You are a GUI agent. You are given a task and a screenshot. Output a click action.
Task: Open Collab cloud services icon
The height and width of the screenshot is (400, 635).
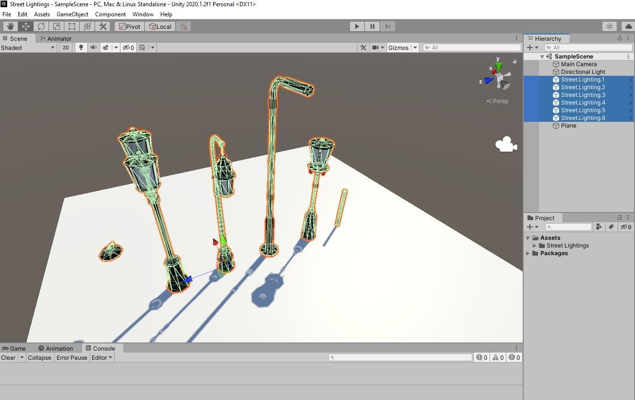628,26
